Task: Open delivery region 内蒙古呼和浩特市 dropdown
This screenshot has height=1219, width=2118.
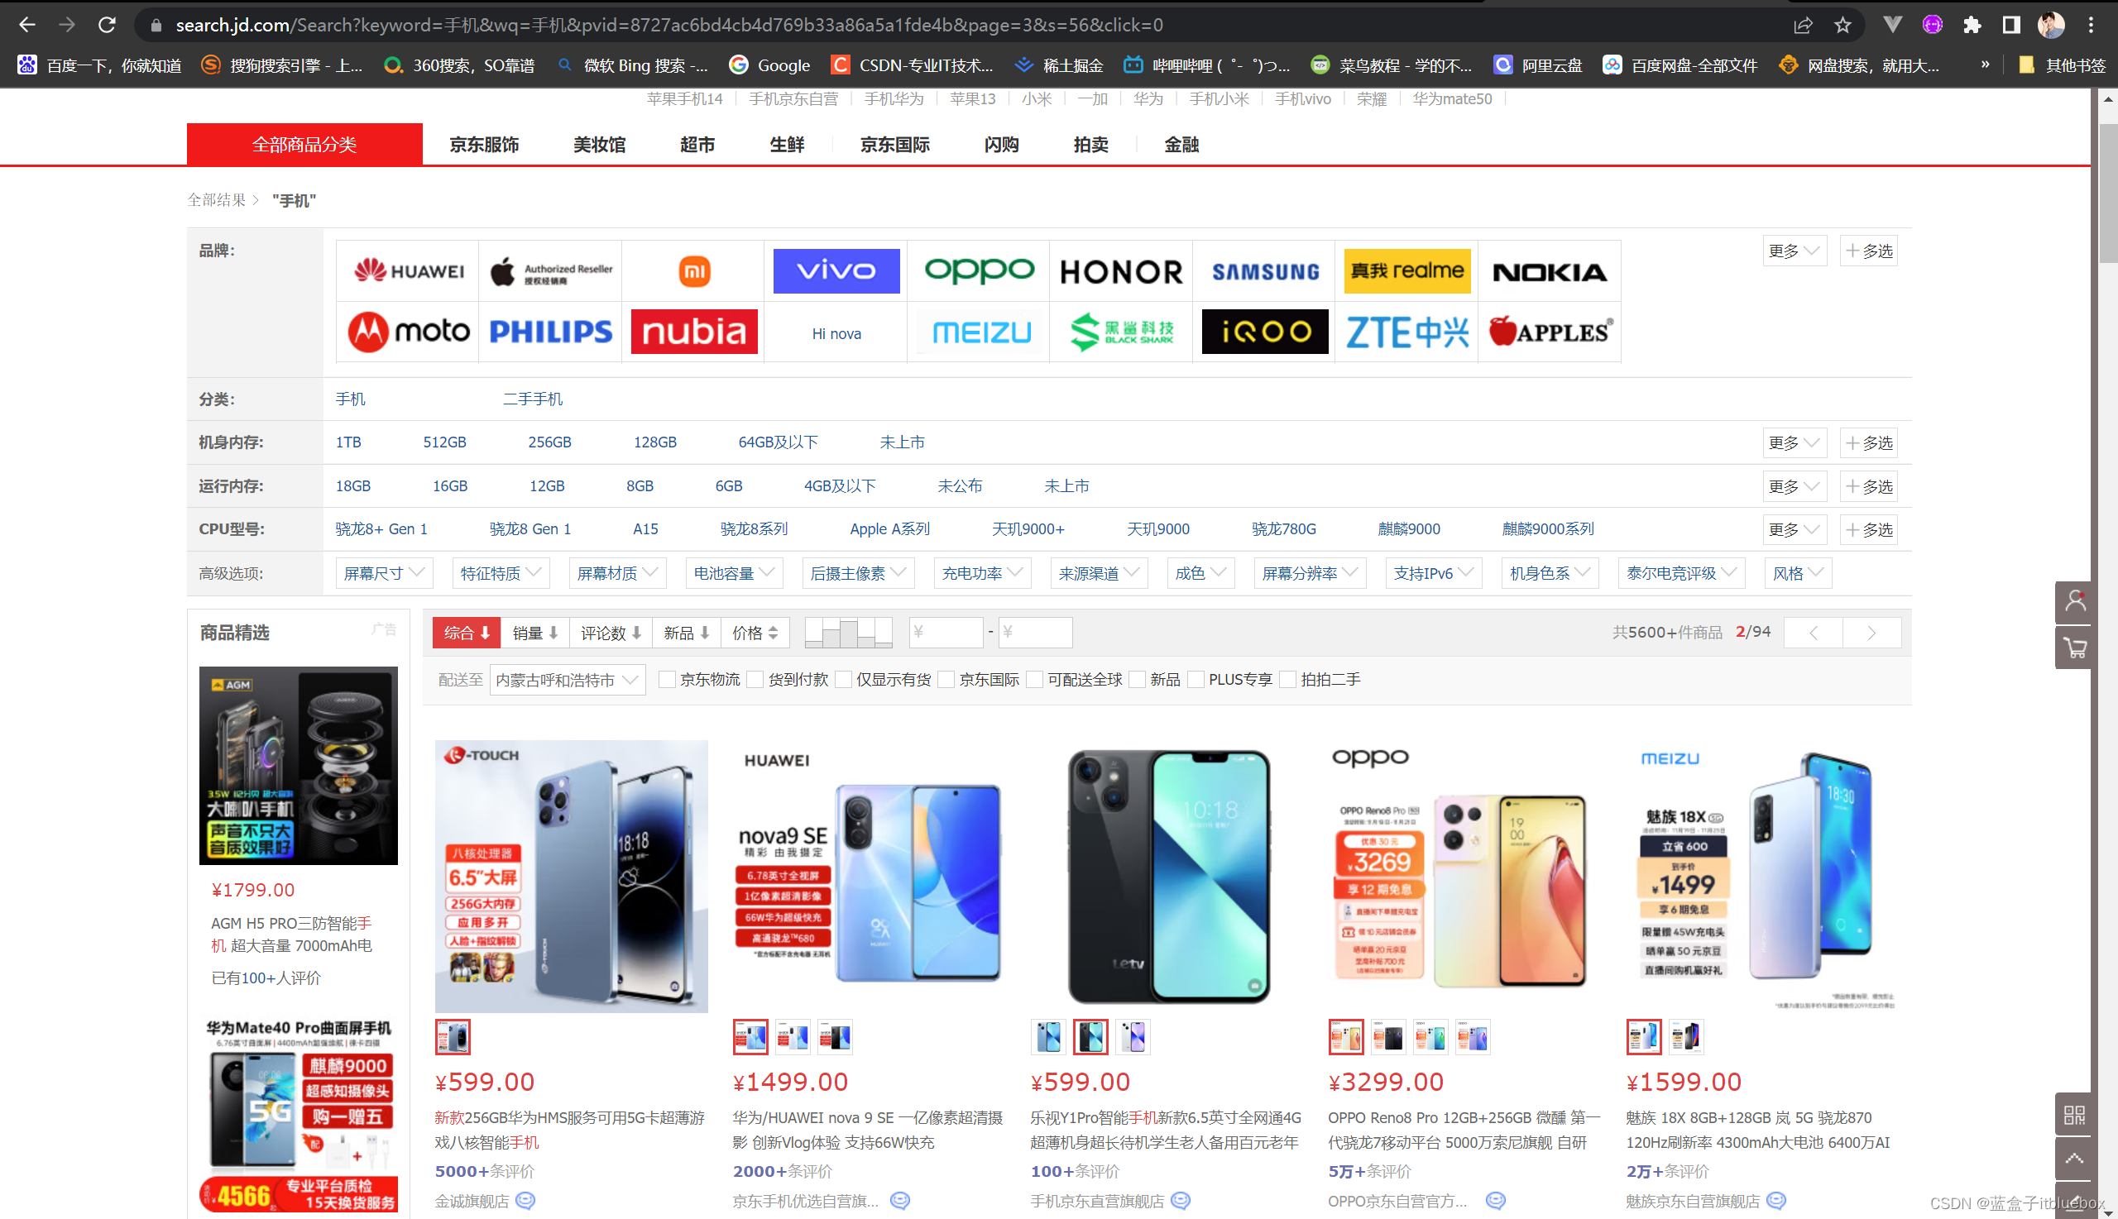Action: [567, 680]
